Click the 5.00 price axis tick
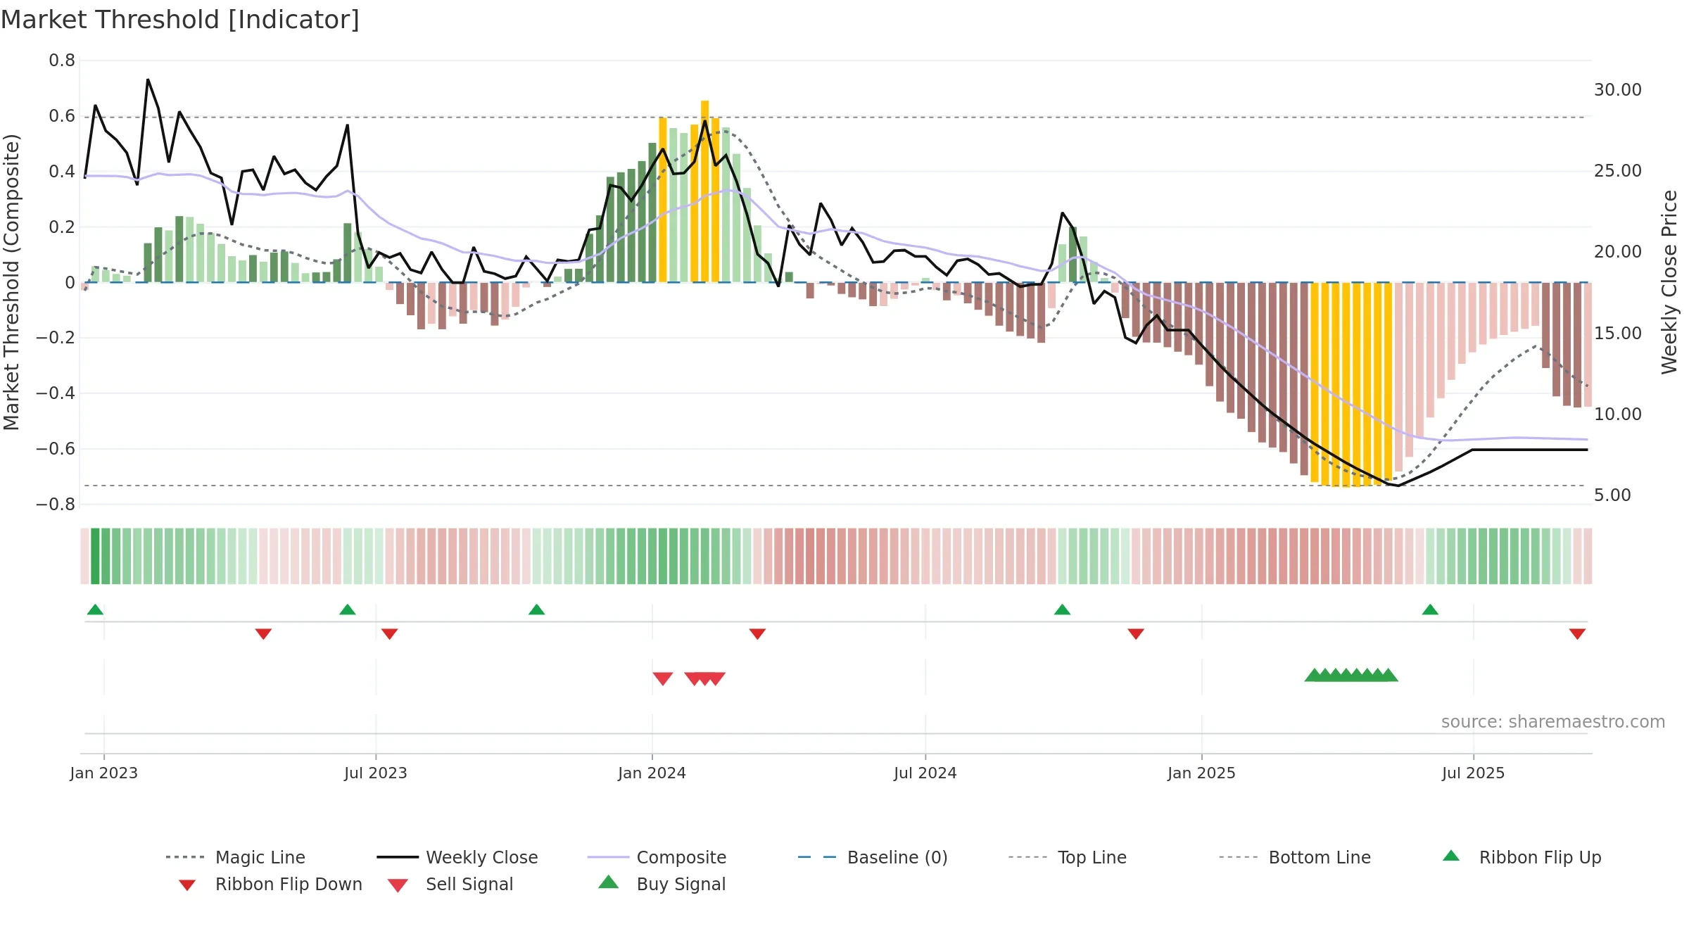The width and height of the screenshot is (1689, 950). point(1612,495)
